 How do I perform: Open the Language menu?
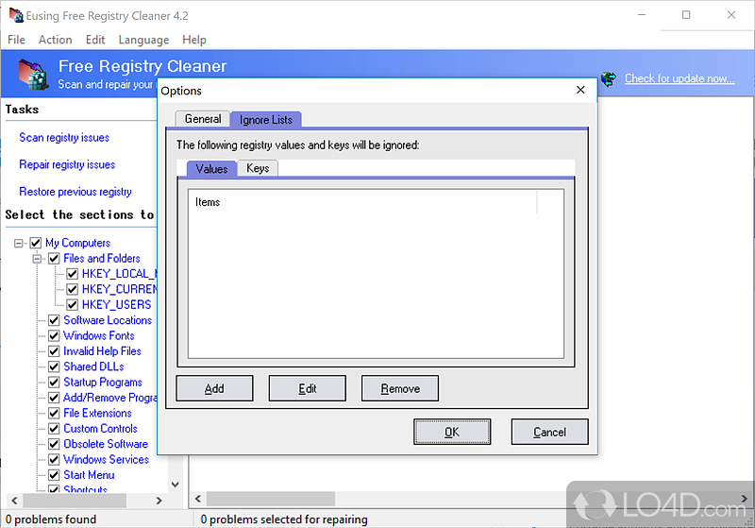tap(143, 40)
